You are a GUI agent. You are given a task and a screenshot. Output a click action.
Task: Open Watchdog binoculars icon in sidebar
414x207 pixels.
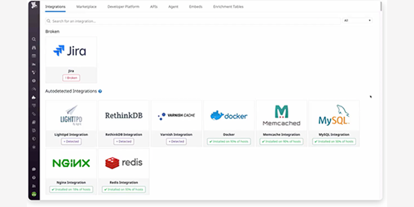click(x=34, y=48)
